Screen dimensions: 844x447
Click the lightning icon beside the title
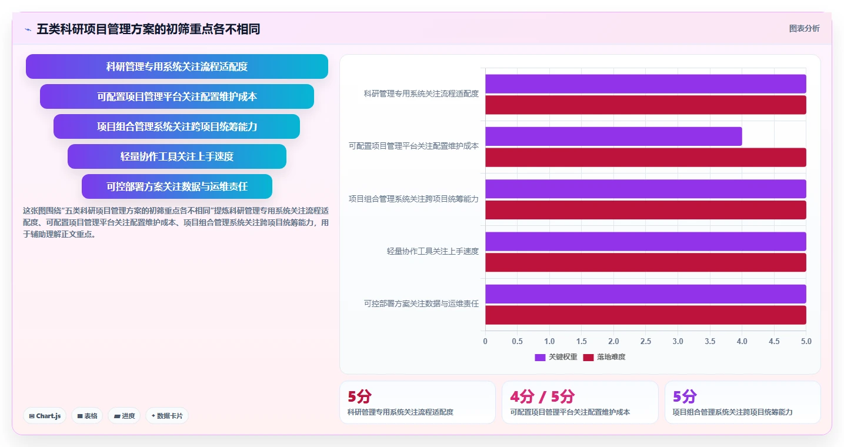coord(28,29)
